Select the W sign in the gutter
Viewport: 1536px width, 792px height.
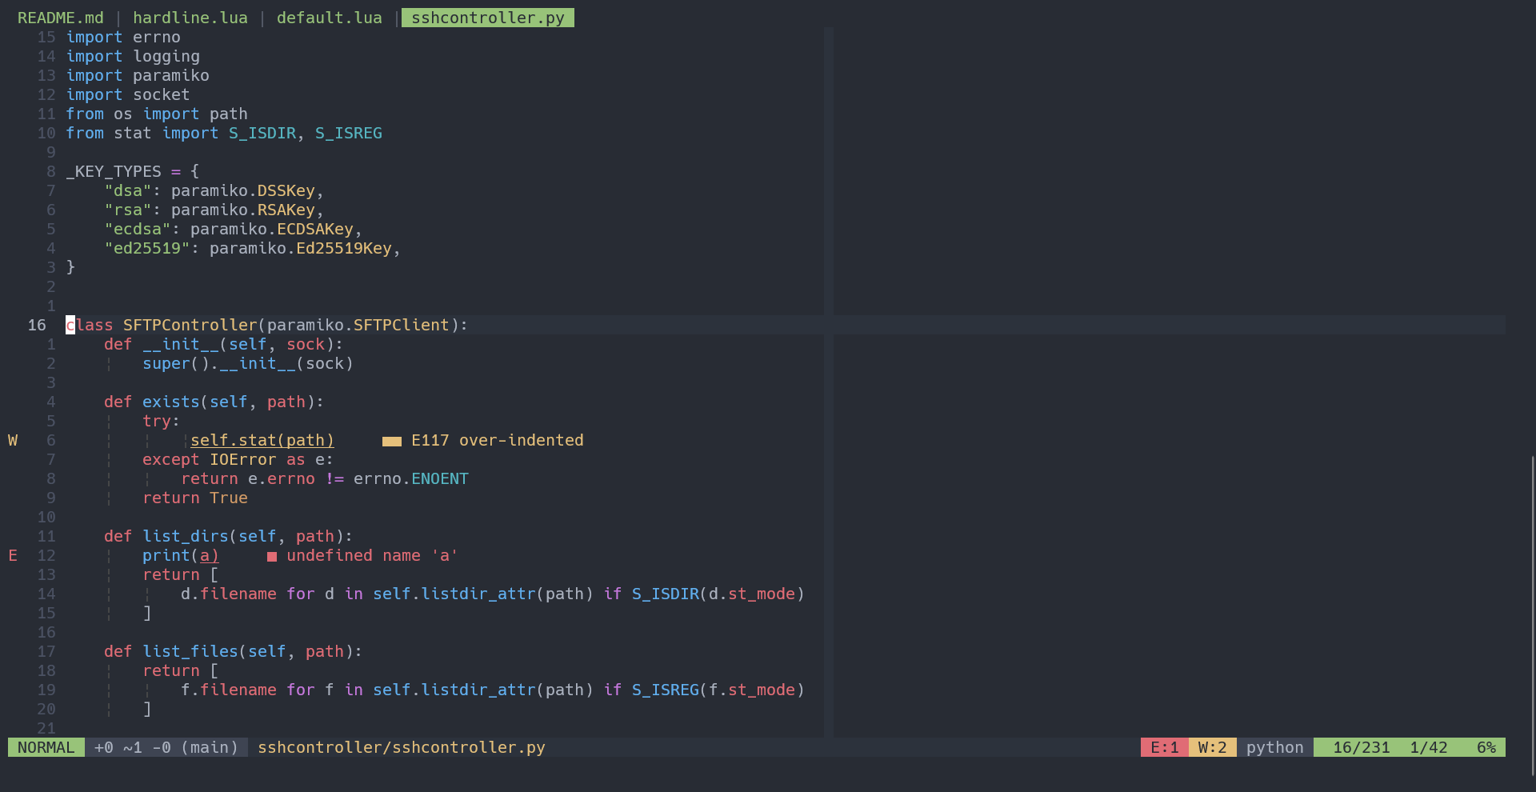pos(12,440)
